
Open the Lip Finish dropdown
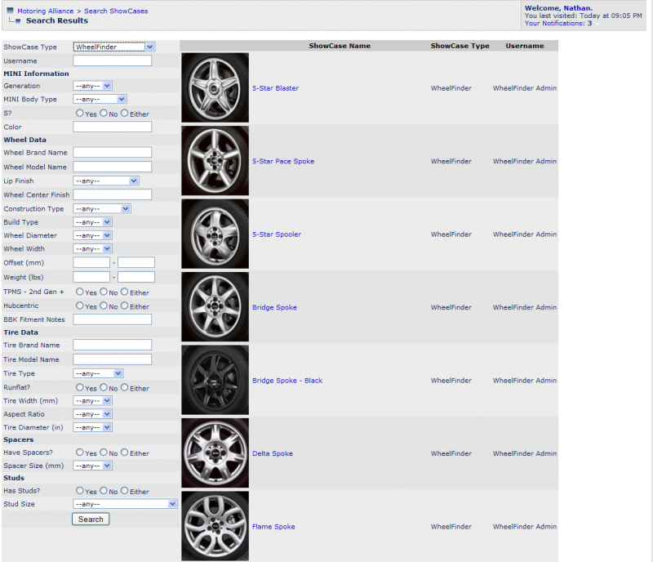tap(105, 181)
